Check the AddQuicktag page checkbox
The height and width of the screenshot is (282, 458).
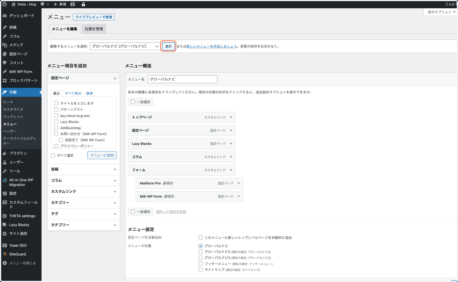(x=56, y=127)
